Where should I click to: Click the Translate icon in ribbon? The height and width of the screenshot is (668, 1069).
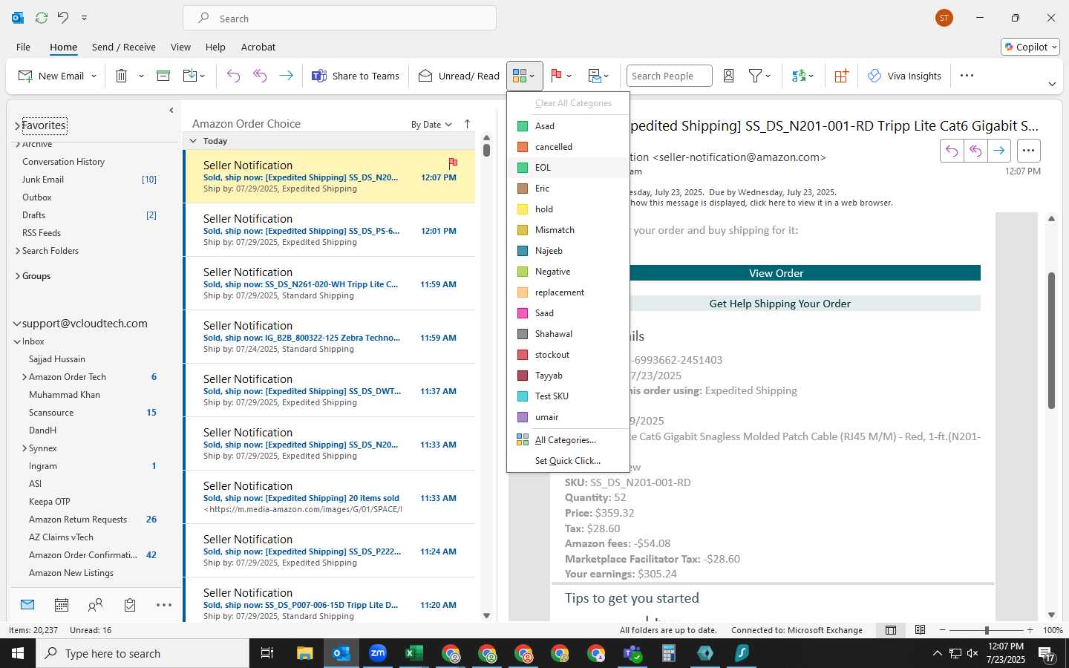tap(799, 76)
